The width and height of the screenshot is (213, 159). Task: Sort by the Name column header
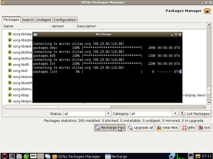[26, 26]
